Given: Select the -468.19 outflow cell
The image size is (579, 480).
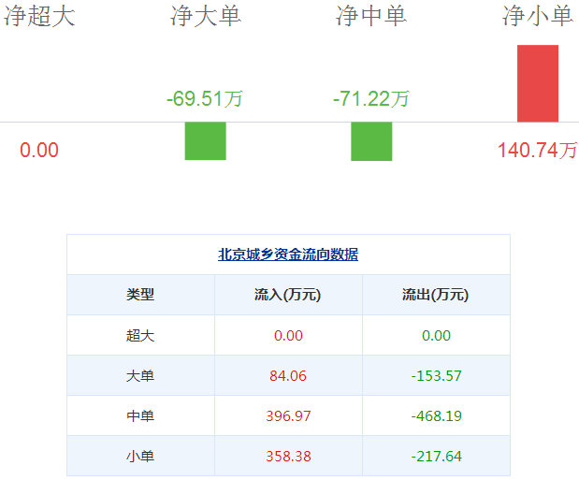Looking at the screenshot, I should (437, 416).
